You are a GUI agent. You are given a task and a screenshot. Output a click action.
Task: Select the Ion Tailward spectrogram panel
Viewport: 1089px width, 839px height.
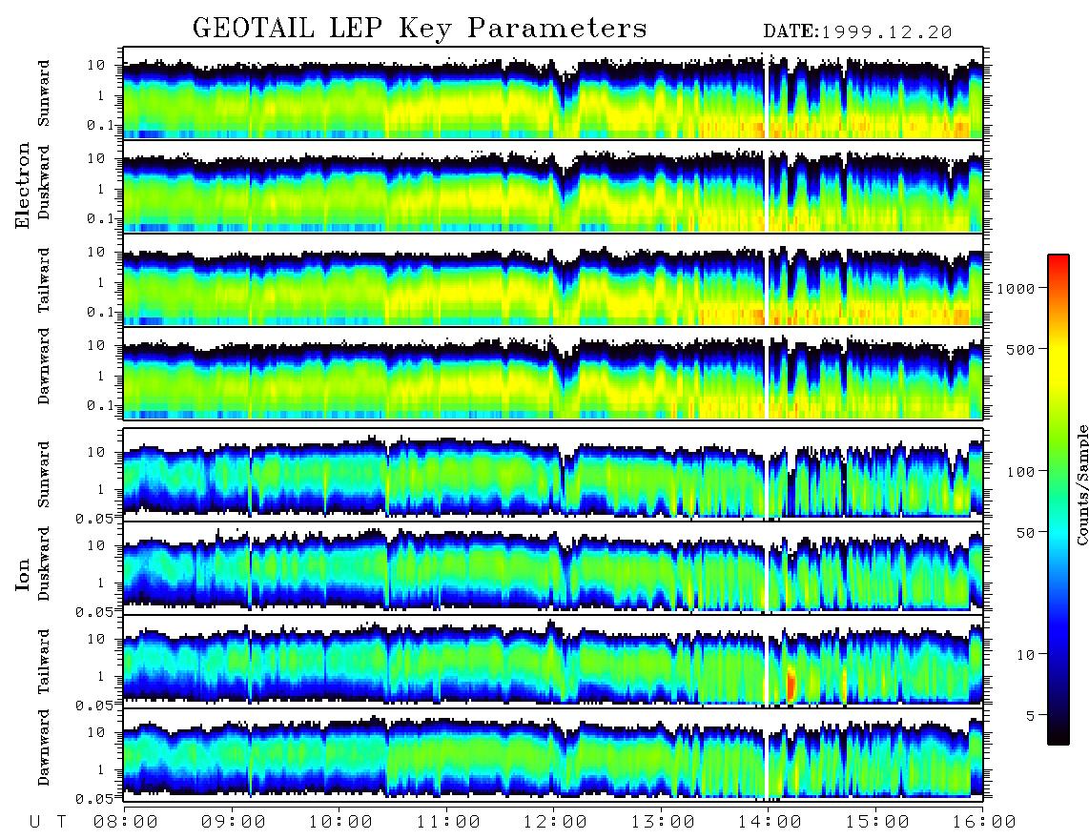553,661
